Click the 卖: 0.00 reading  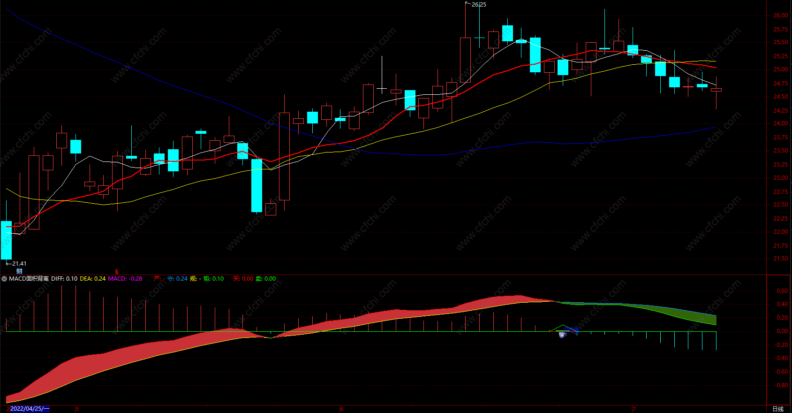(266, 279)
